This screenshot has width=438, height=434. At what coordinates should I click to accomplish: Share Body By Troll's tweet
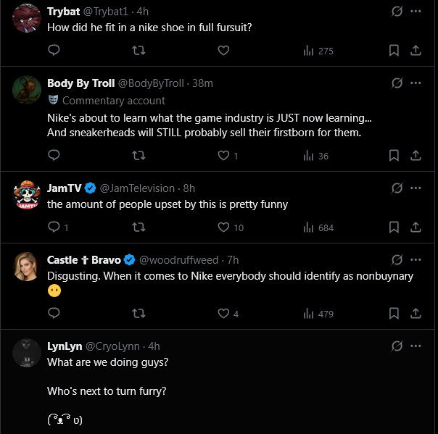(x=416, y=156)
